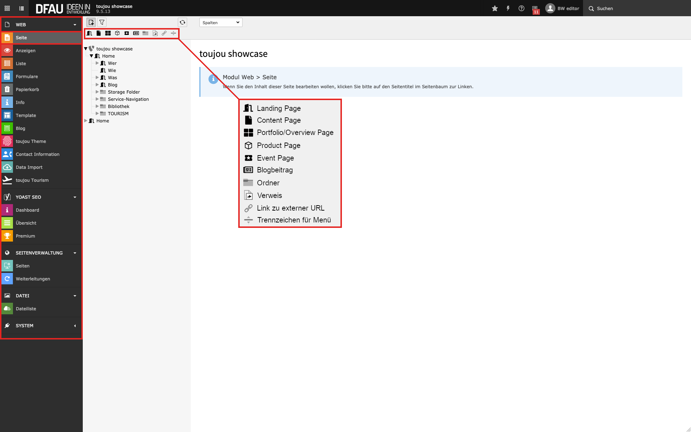The width and height of the screenshot is (691, 432).
Task: Open the help question mark icon
Action: click(x=521, y=8)
